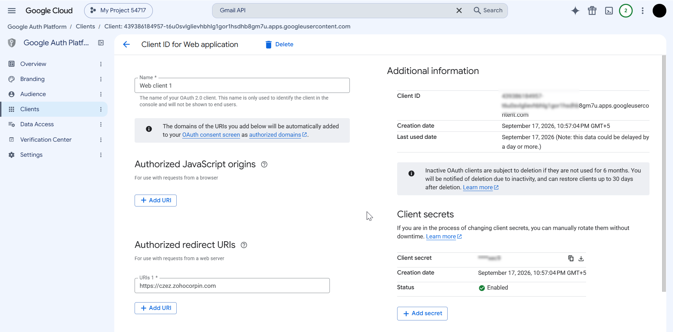
Task: Go to Google Auth Platform breadcrumb
Action: tap(37, 27)
